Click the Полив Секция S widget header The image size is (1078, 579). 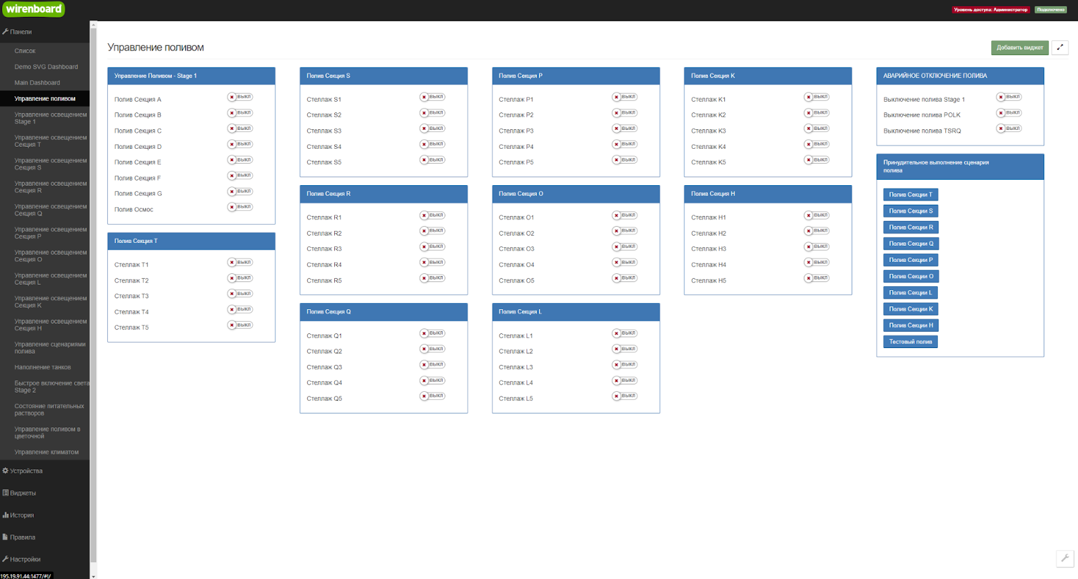(383, 76)
